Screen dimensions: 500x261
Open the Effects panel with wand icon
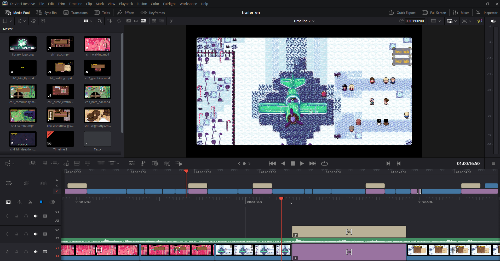125,13
